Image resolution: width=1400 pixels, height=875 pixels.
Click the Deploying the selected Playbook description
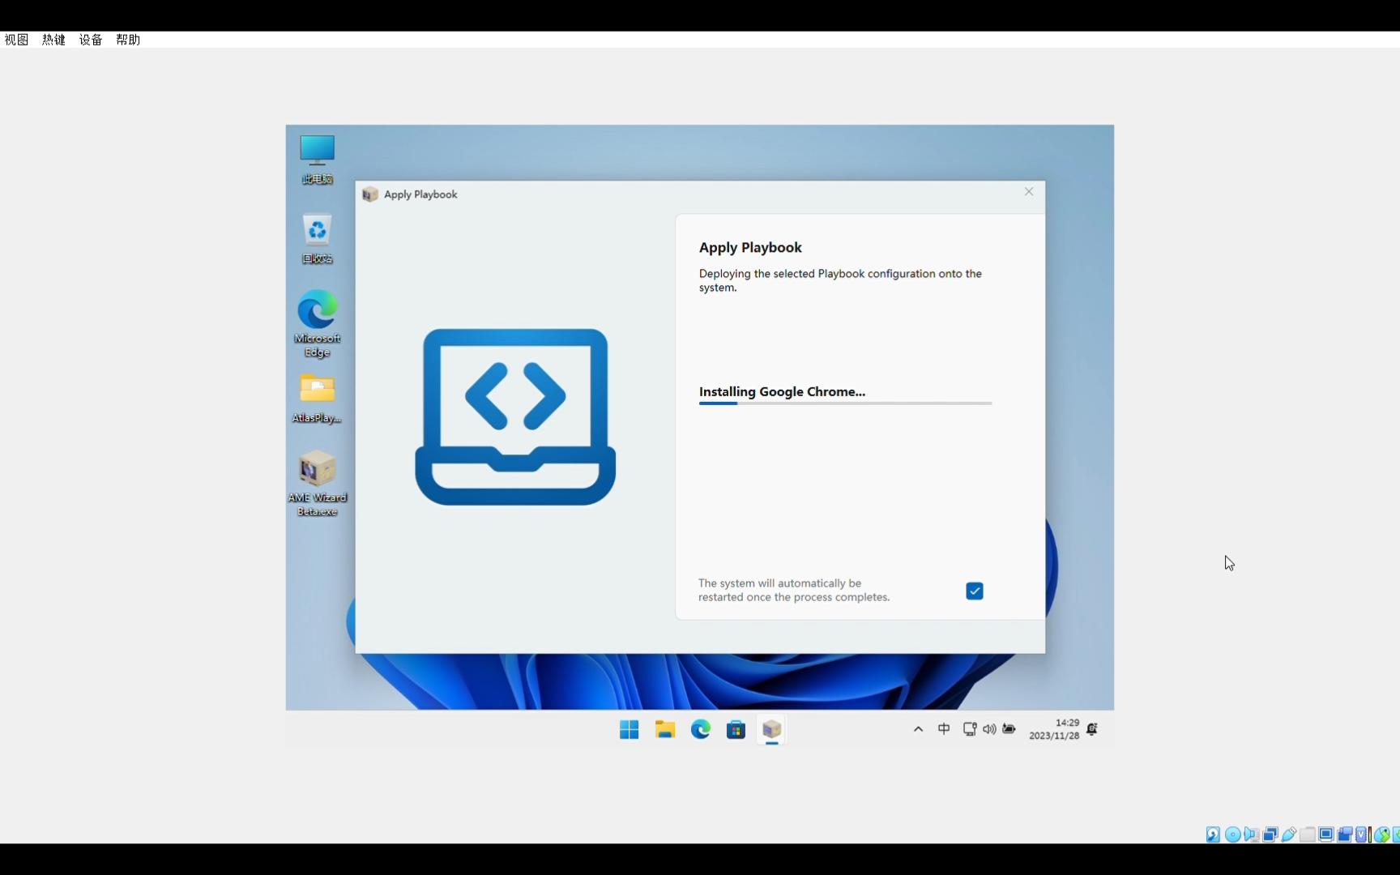click(840, 280)
